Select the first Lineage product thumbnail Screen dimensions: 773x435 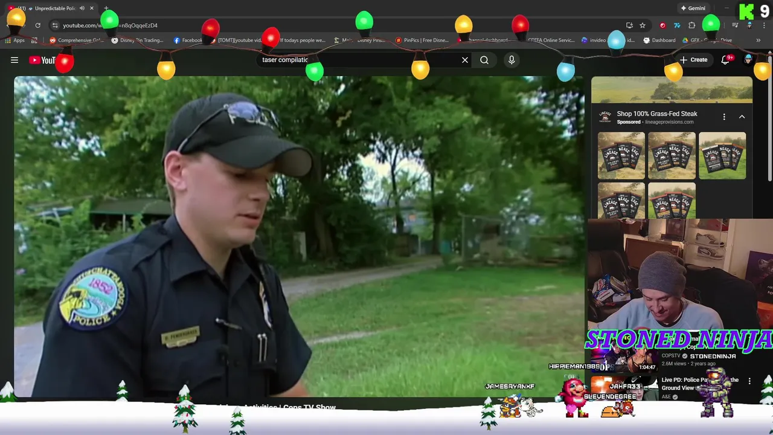click(621, 156)
